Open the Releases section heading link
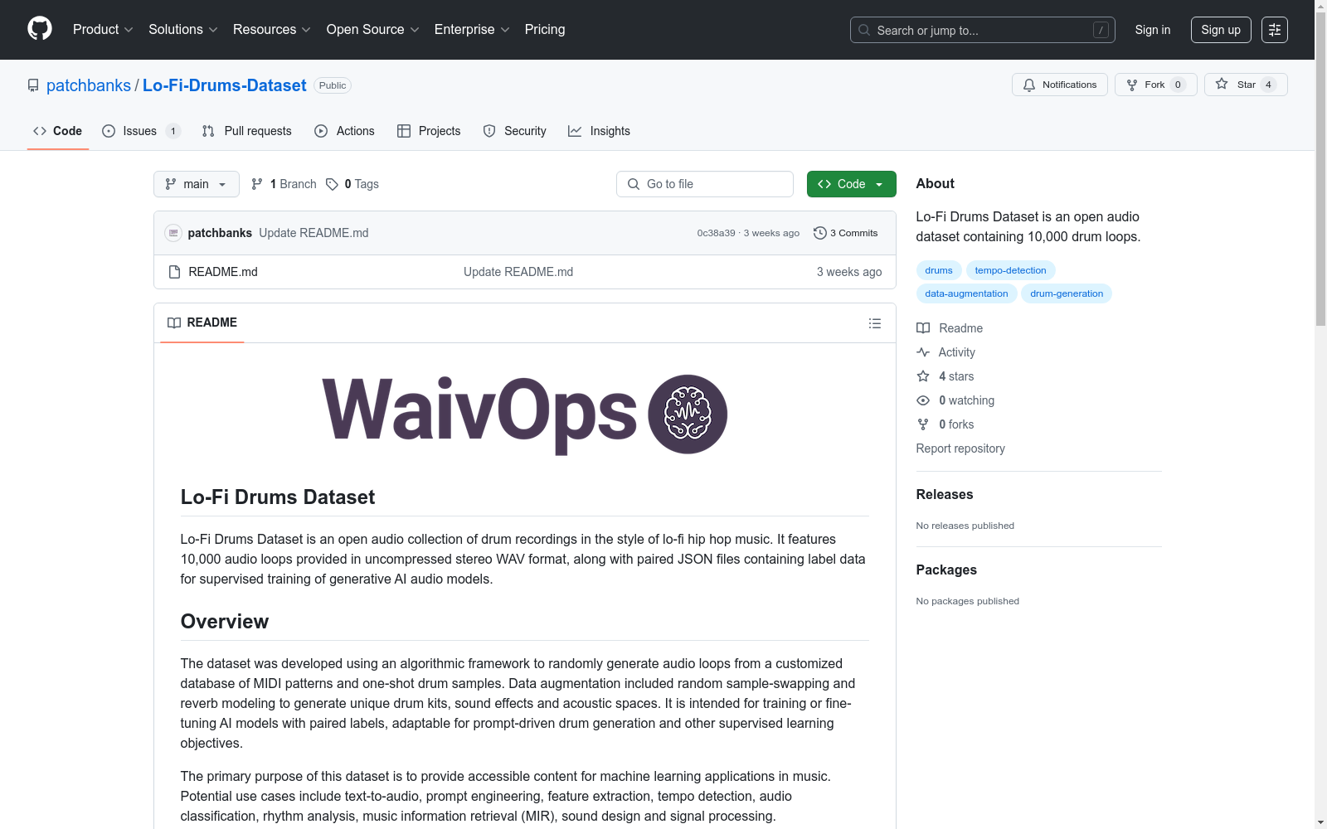Viewport: 1327px width, 829px height. [x=945, y=494]
